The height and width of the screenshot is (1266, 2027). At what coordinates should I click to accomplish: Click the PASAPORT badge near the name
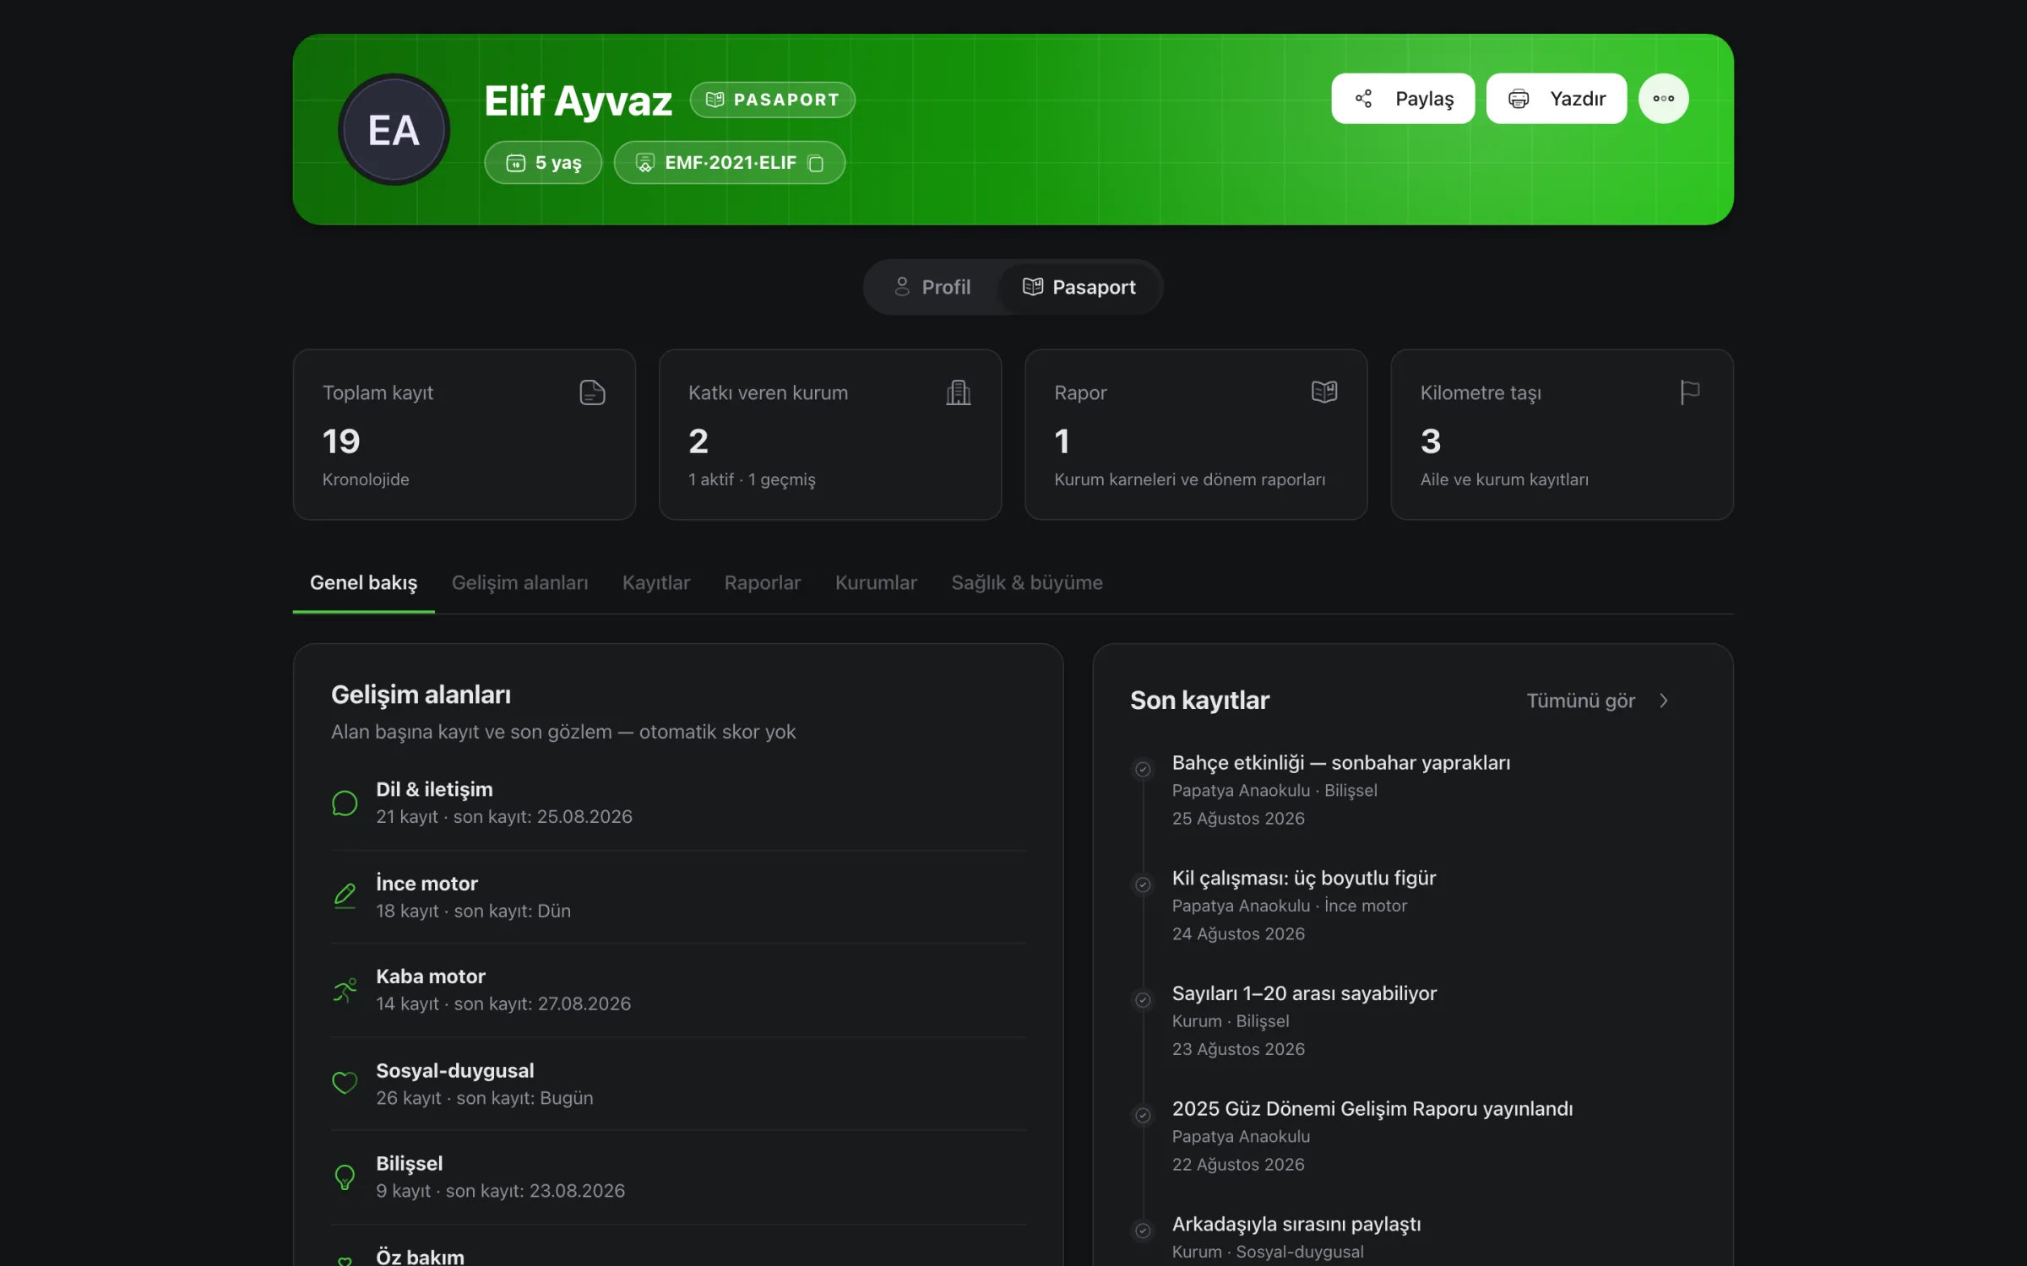772,100
